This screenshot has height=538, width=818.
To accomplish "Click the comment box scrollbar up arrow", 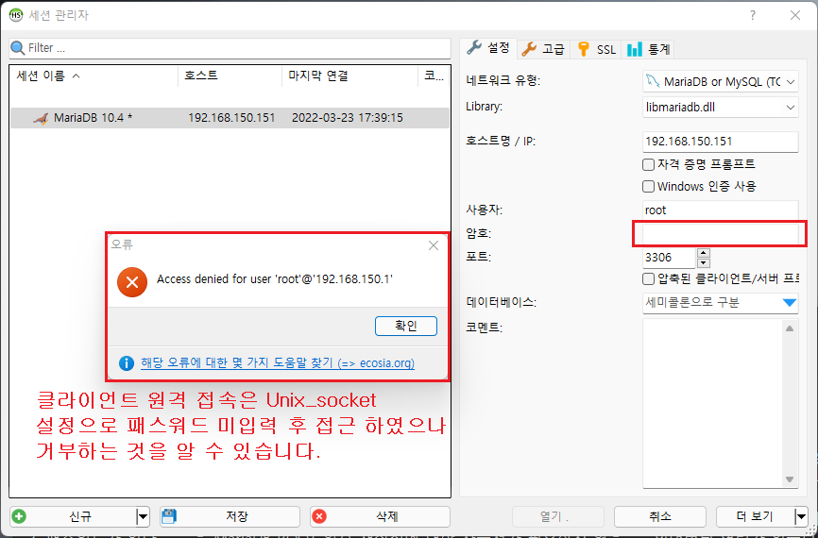I will (x=790, y=328).
